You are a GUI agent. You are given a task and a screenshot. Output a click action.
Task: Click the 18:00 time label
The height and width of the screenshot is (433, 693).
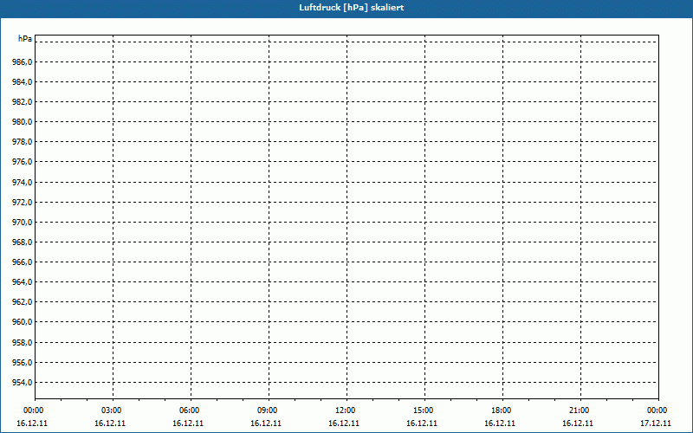pos(502,410)
